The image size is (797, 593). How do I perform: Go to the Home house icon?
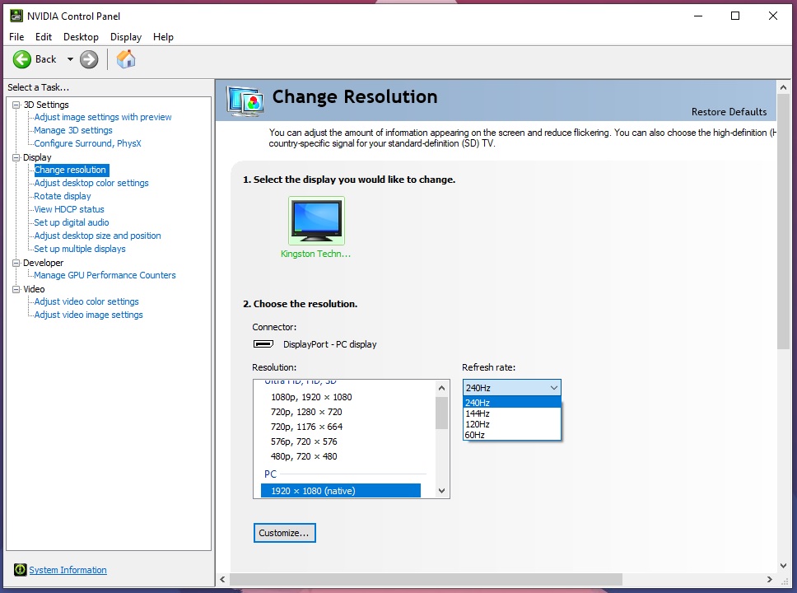coord(126,59)
